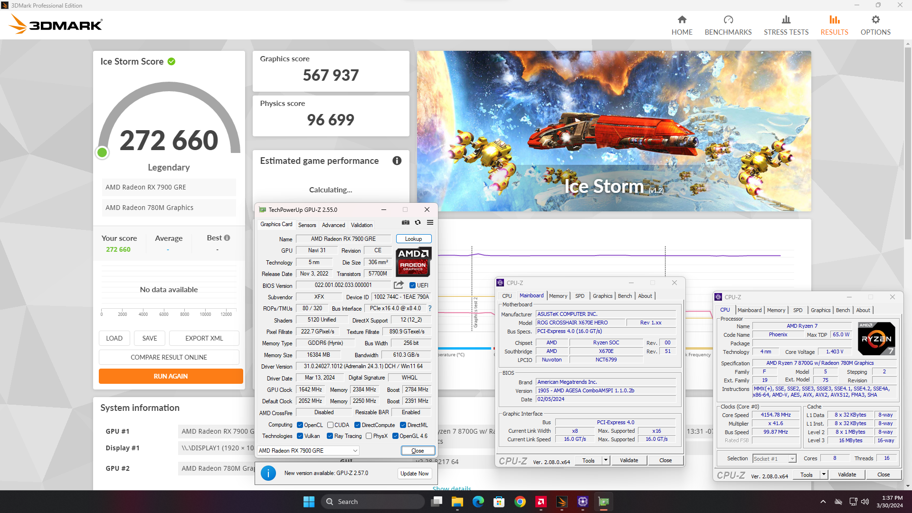The width and height of the screenshot is (912, 513).
Task: Click the Show details link
Action: (452, 488)
